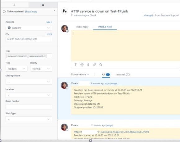Click the NEW status label on comment
Image resolution: width=180 pixels, height=142 pixels.
107,83
